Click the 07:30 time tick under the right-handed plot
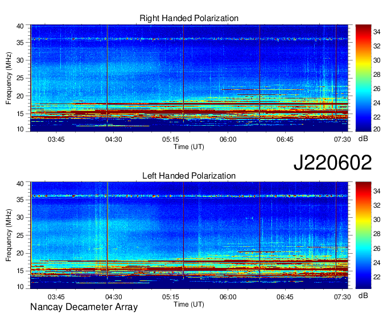The image size is (387, 314). 343,139
